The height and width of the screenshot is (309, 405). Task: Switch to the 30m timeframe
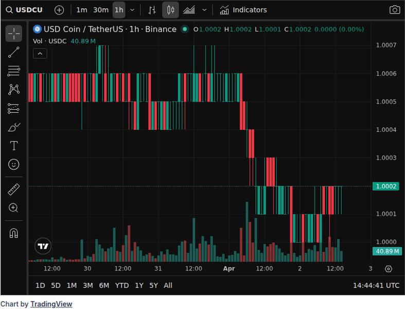(101, 10)
